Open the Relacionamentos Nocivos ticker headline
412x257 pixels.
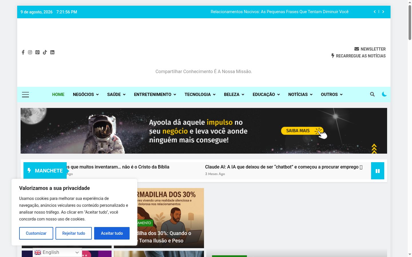click(x=280, y=12)
